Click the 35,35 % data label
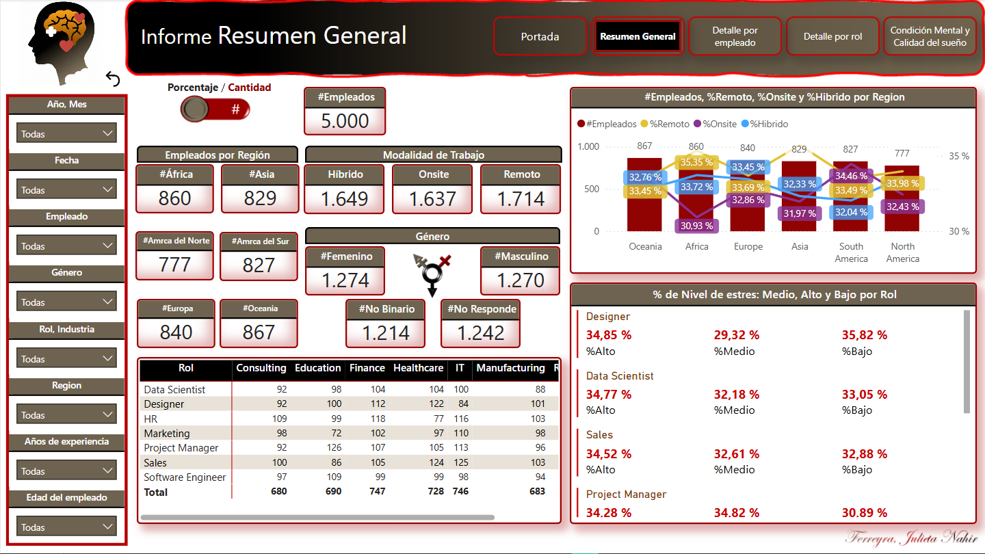 (x=698, y=162)
